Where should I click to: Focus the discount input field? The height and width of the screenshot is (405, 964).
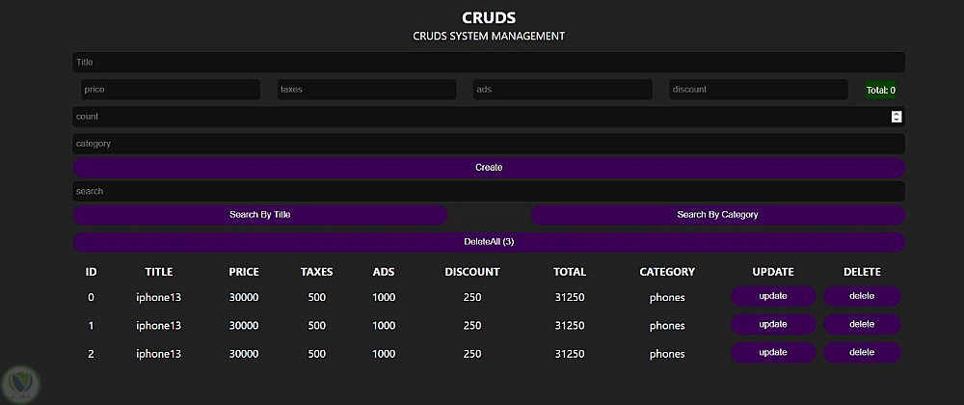[758, 90]
